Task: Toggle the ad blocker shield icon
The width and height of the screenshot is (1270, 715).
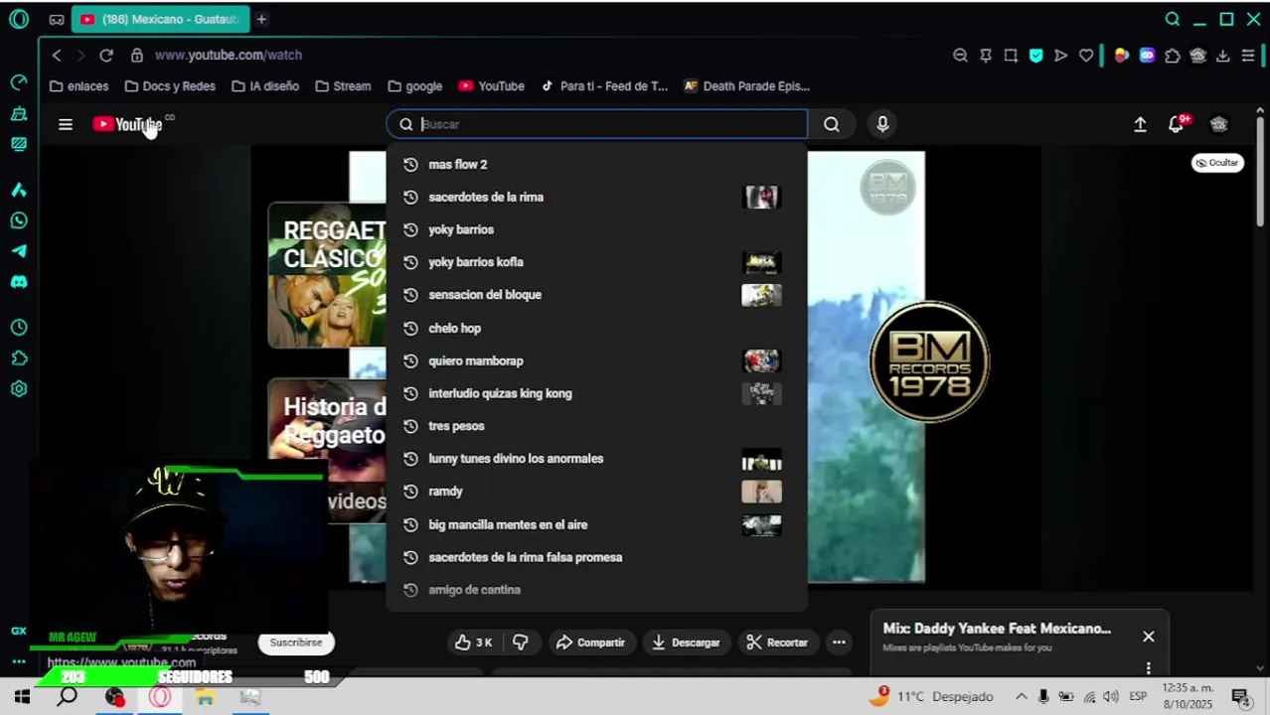Action: [1036, 56]
